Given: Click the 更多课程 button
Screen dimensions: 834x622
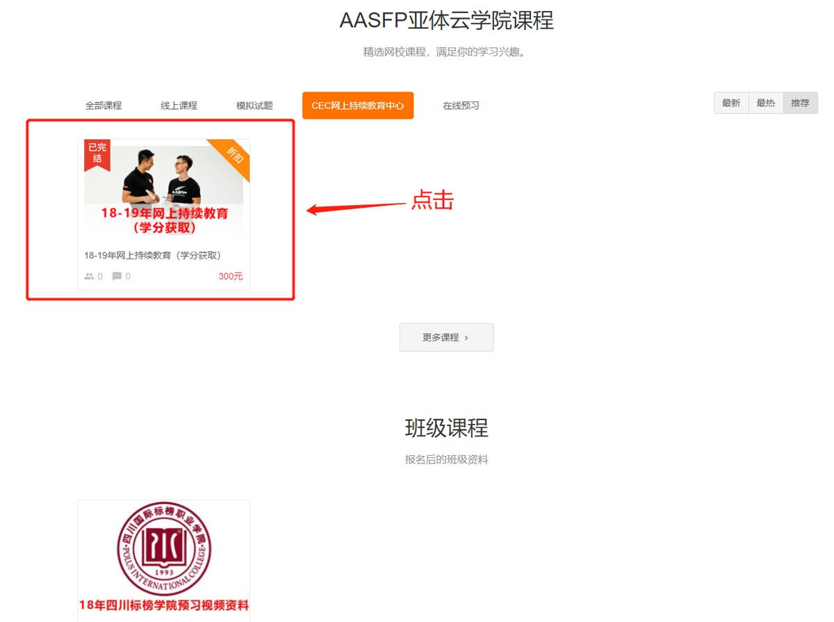Looking at the screenshot, I should point(446,337).
